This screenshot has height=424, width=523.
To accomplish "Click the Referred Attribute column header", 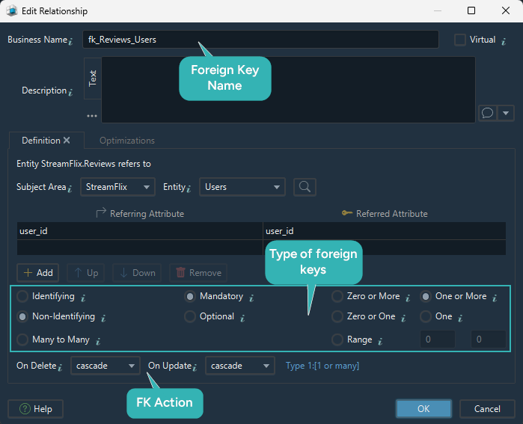I will pyautogui.click(x=385, y=213).
